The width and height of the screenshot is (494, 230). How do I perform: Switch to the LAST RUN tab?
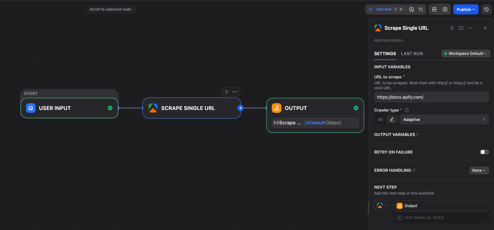click(412, 54)
